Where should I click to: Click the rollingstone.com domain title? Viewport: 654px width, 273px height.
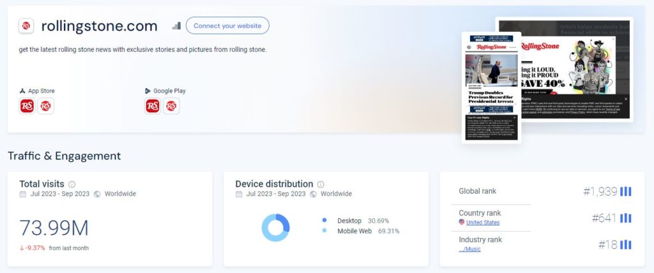(99, 26)
